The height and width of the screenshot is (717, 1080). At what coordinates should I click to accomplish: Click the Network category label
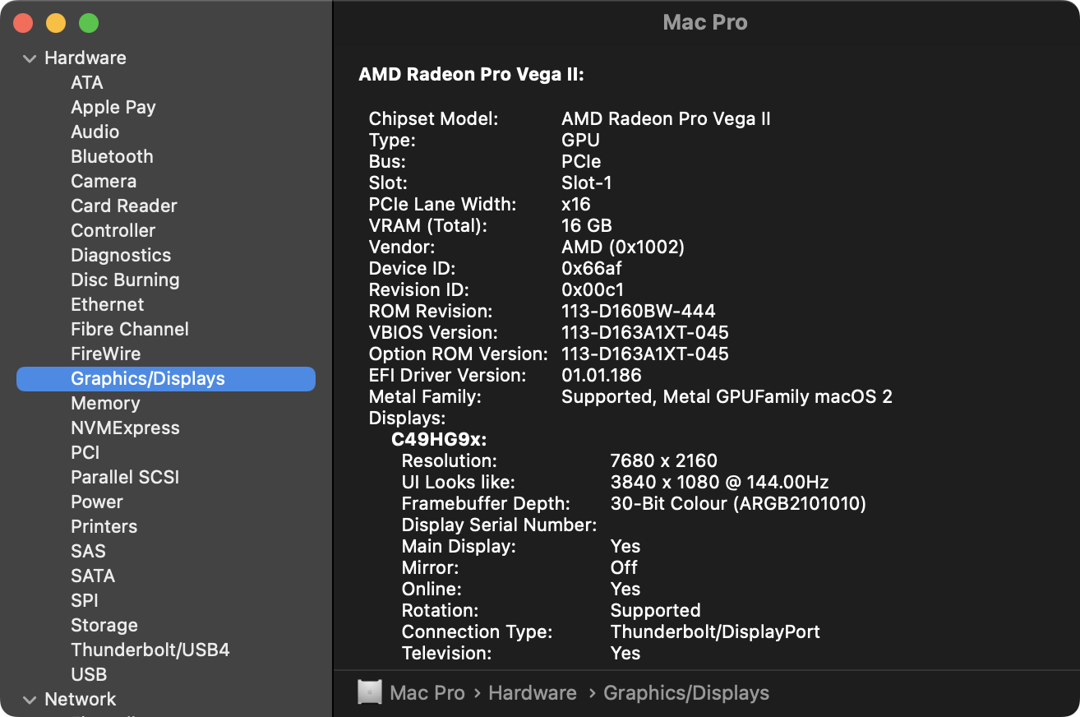tap(81, 699)
